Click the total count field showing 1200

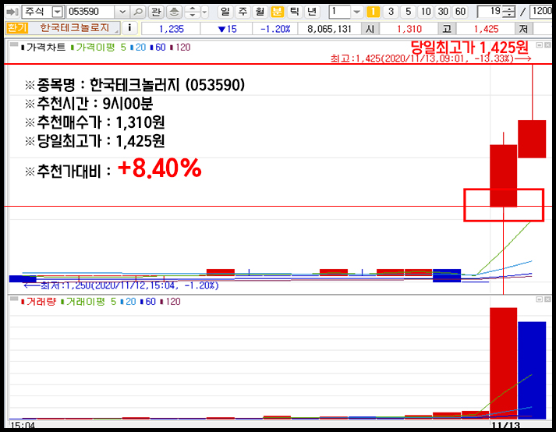pyautogui.click(x=542, y=12)
